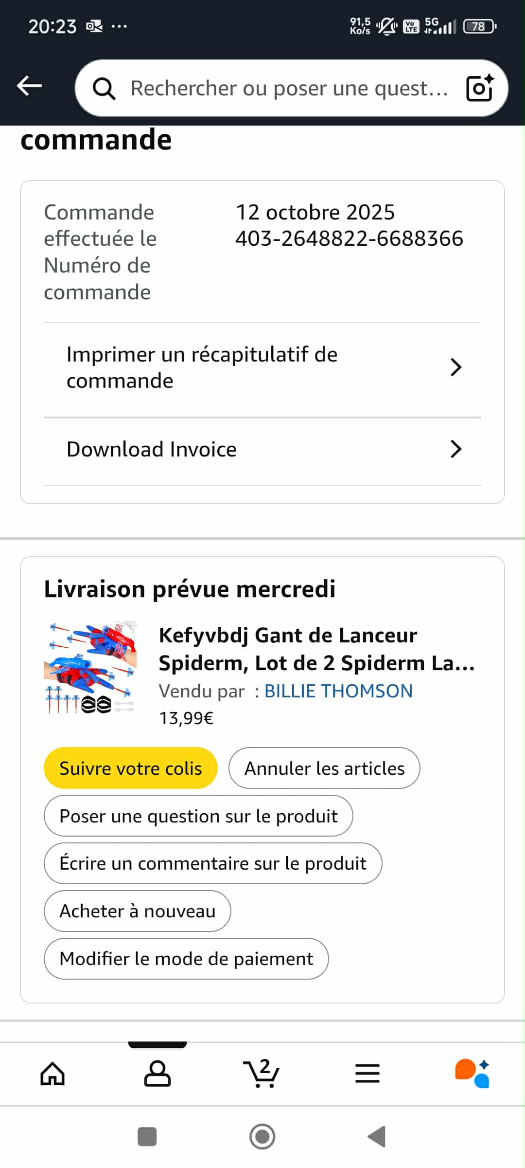This screenshot has width=525, height=1168.
Task: Tap the Suivre votre colis button
Action: pyautogui.click(x=131, y=768)
